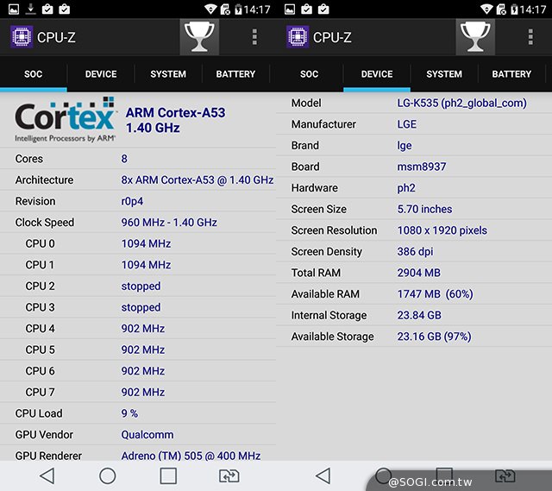Screen dimensions: 552x491
Task: Tap the CPU-Z app icon on the right screen
Action: (298, 36)
